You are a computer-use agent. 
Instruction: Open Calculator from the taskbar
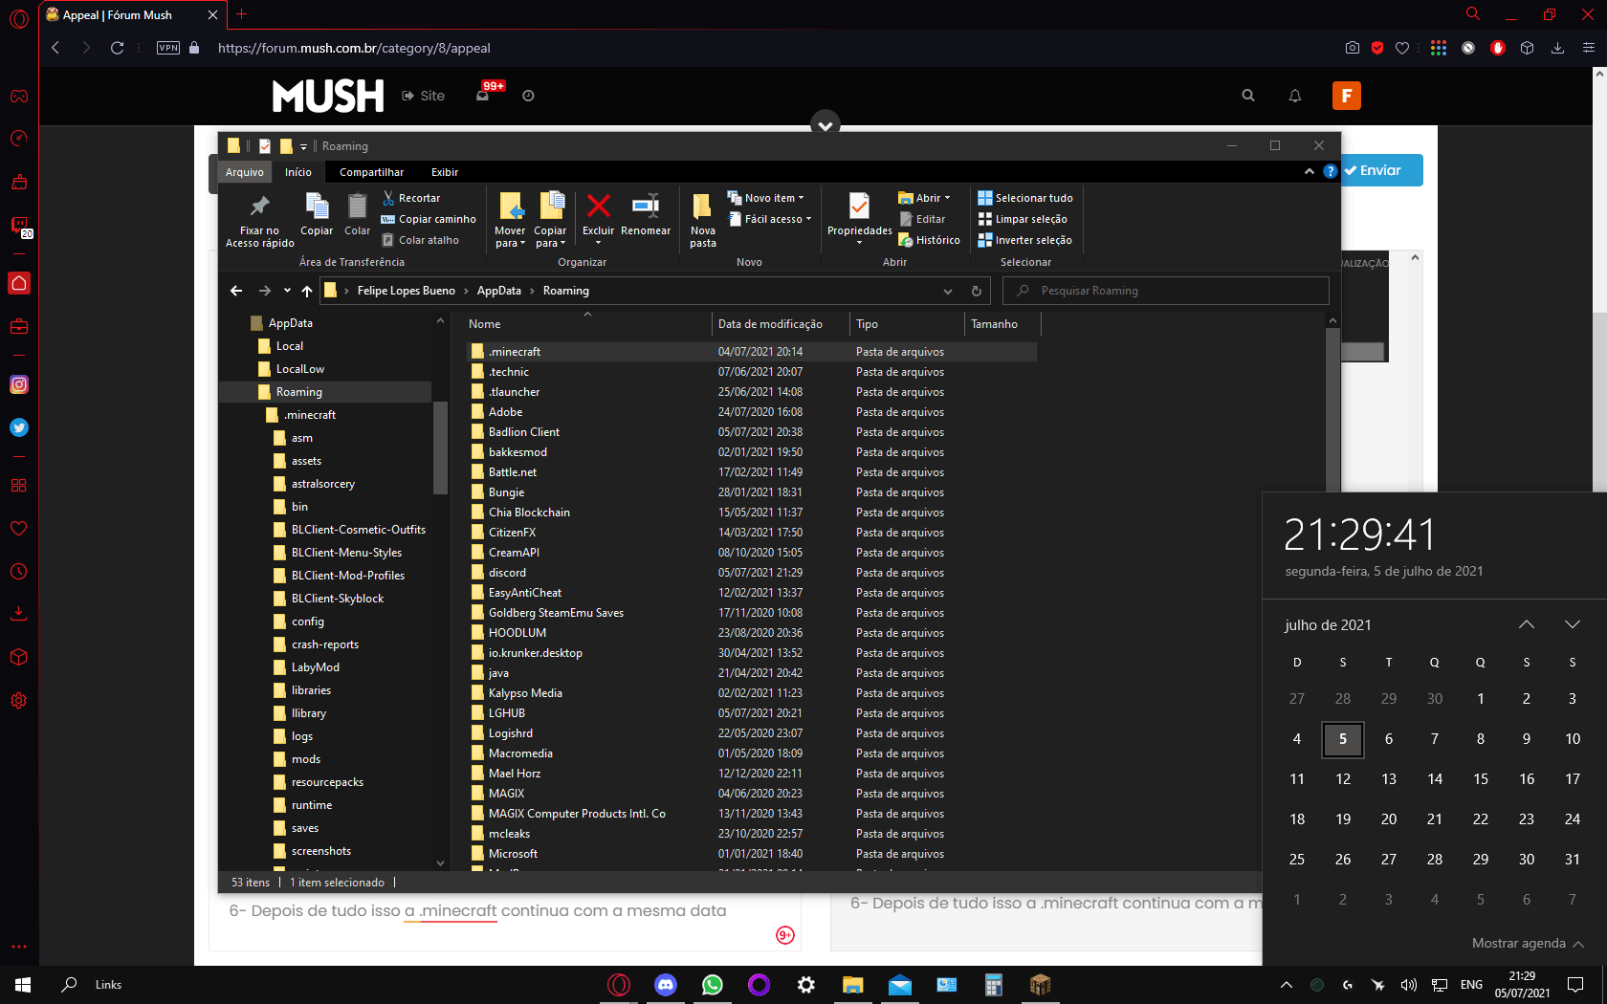(x=993, y=985)
